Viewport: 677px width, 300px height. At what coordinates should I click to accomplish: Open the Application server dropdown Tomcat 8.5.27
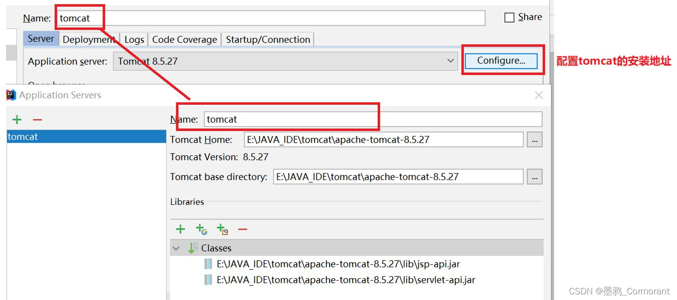point(285,61)
